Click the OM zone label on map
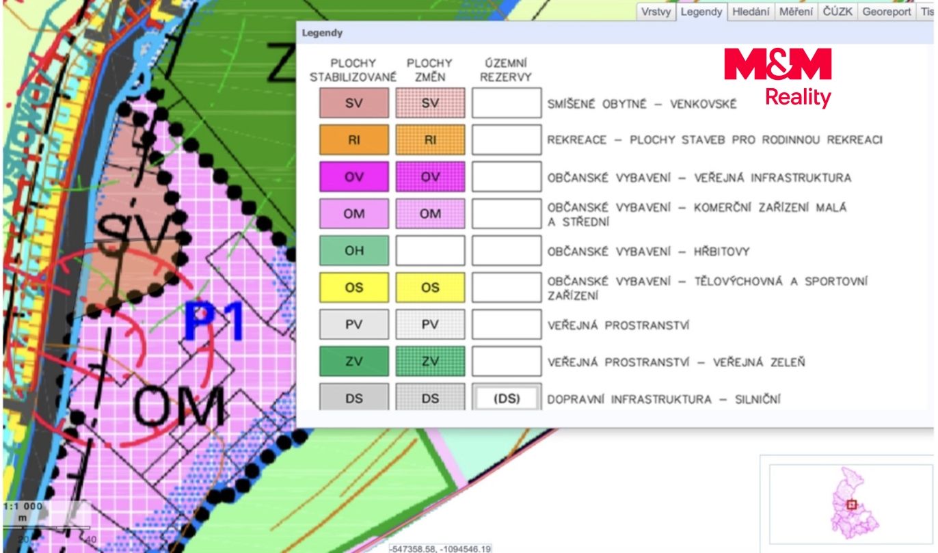Image resolution: width=938 pixels, height=553 pixels. pos(179,407)
